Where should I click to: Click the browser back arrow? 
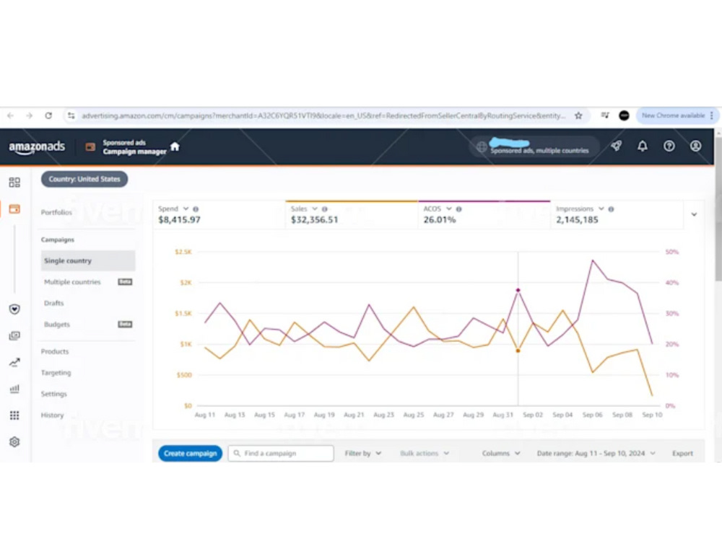coord(10,116)
